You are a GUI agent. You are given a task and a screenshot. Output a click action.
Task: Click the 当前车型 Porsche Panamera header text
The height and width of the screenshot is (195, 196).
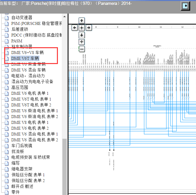pos(66,3)
